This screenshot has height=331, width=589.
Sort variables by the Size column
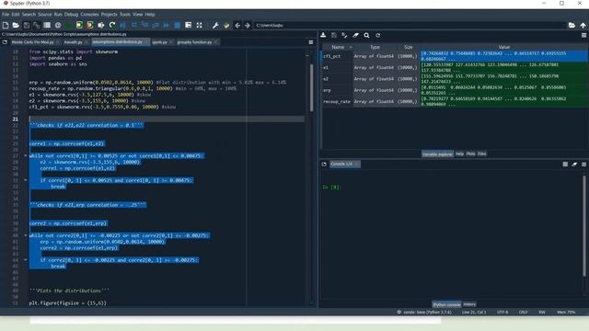(x=409, y=47)
